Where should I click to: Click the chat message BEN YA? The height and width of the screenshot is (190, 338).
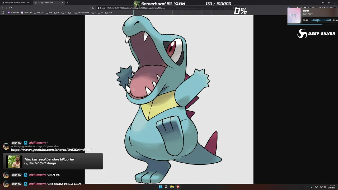[54, 175]
